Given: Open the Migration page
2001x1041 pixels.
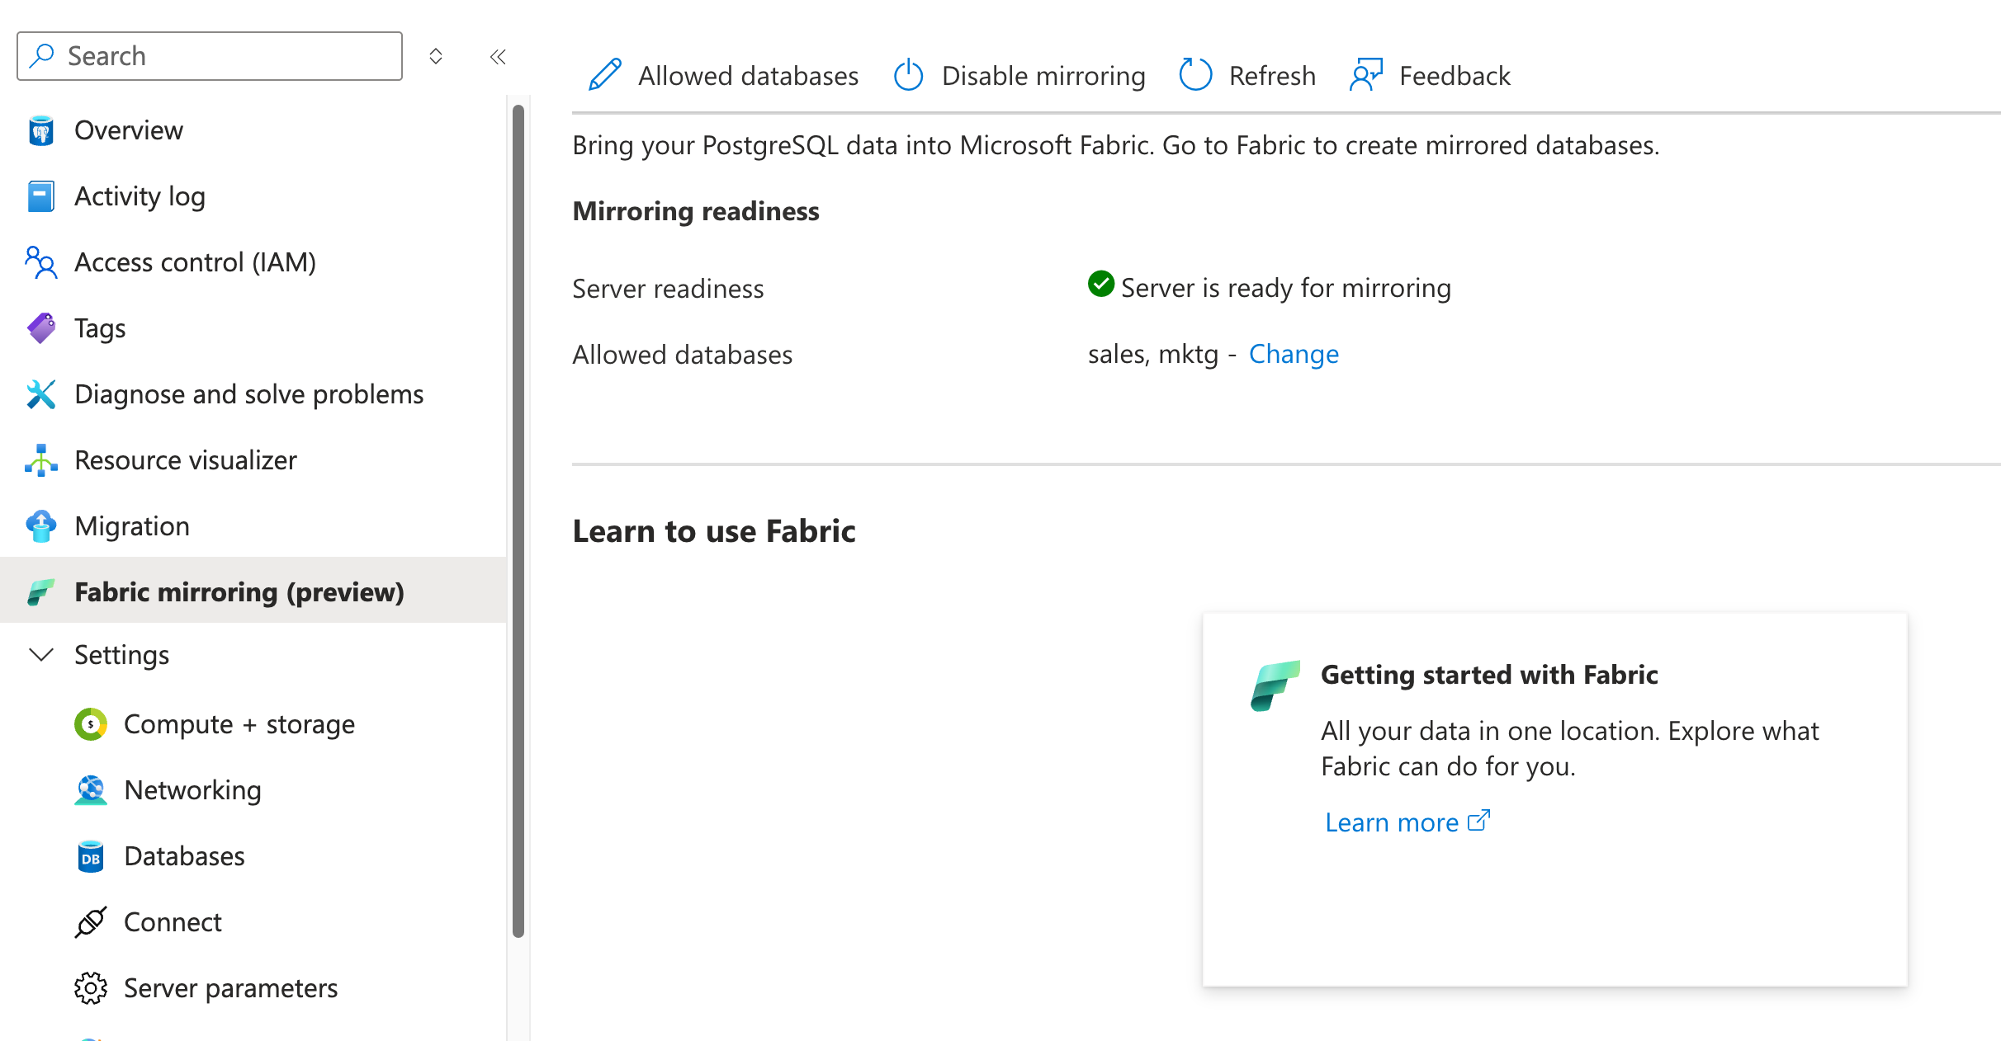Looking at the screenshot, I should coord(132,525).
